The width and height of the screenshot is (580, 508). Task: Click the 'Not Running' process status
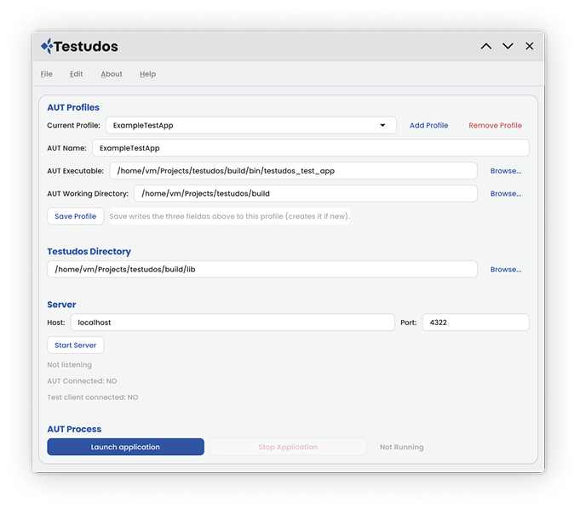point(401,447)
